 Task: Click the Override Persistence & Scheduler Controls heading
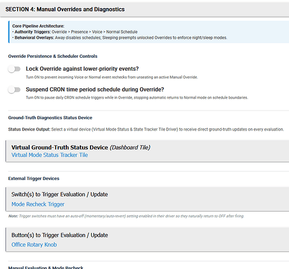click(53, 56)
